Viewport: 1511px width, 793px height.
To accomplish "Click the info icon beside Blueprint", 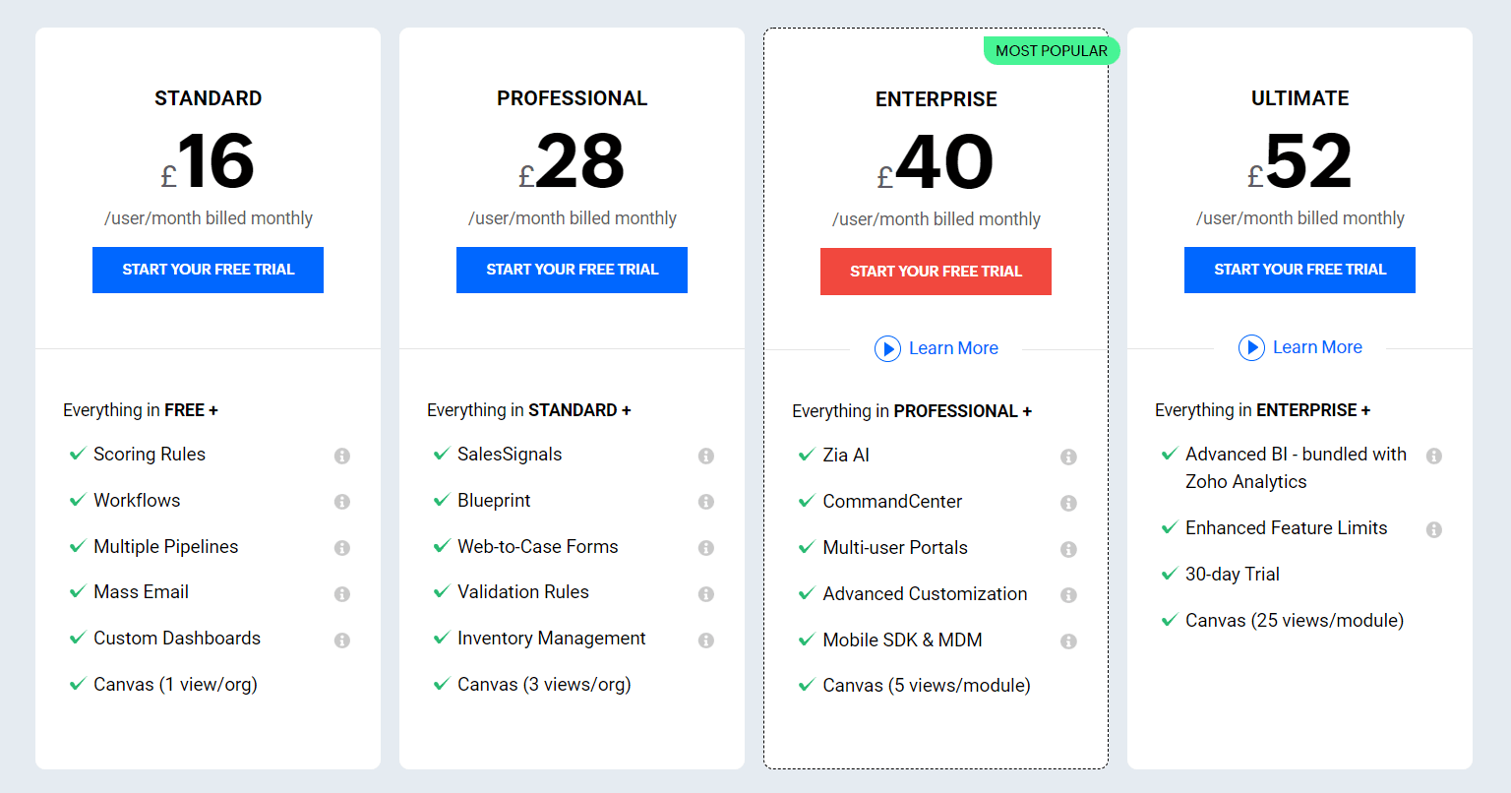I will click(706, 502).
